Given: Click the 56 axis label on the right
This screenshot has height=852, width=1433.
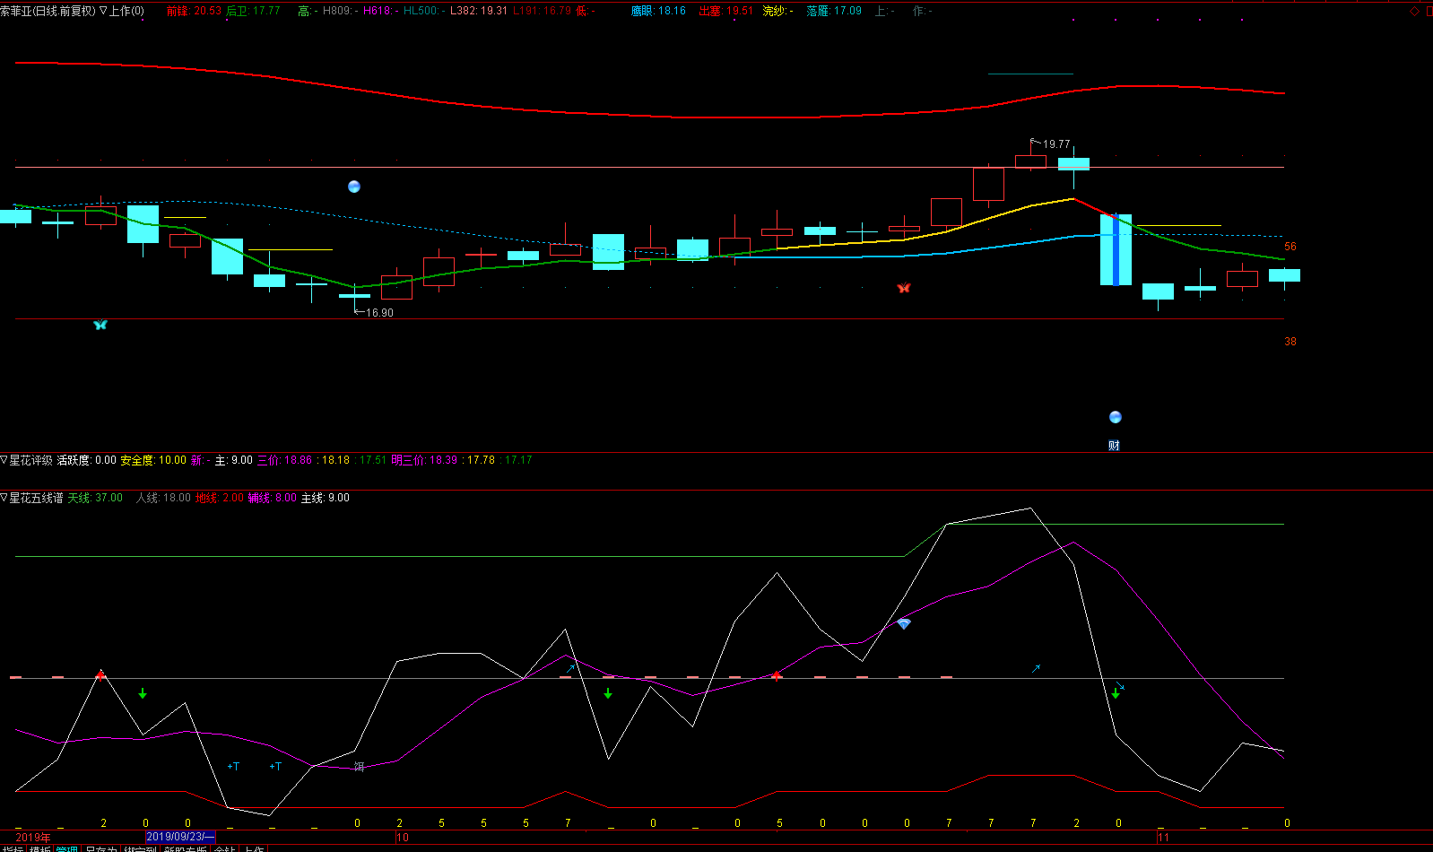Looking at the screenshot, I should 1290,247.
